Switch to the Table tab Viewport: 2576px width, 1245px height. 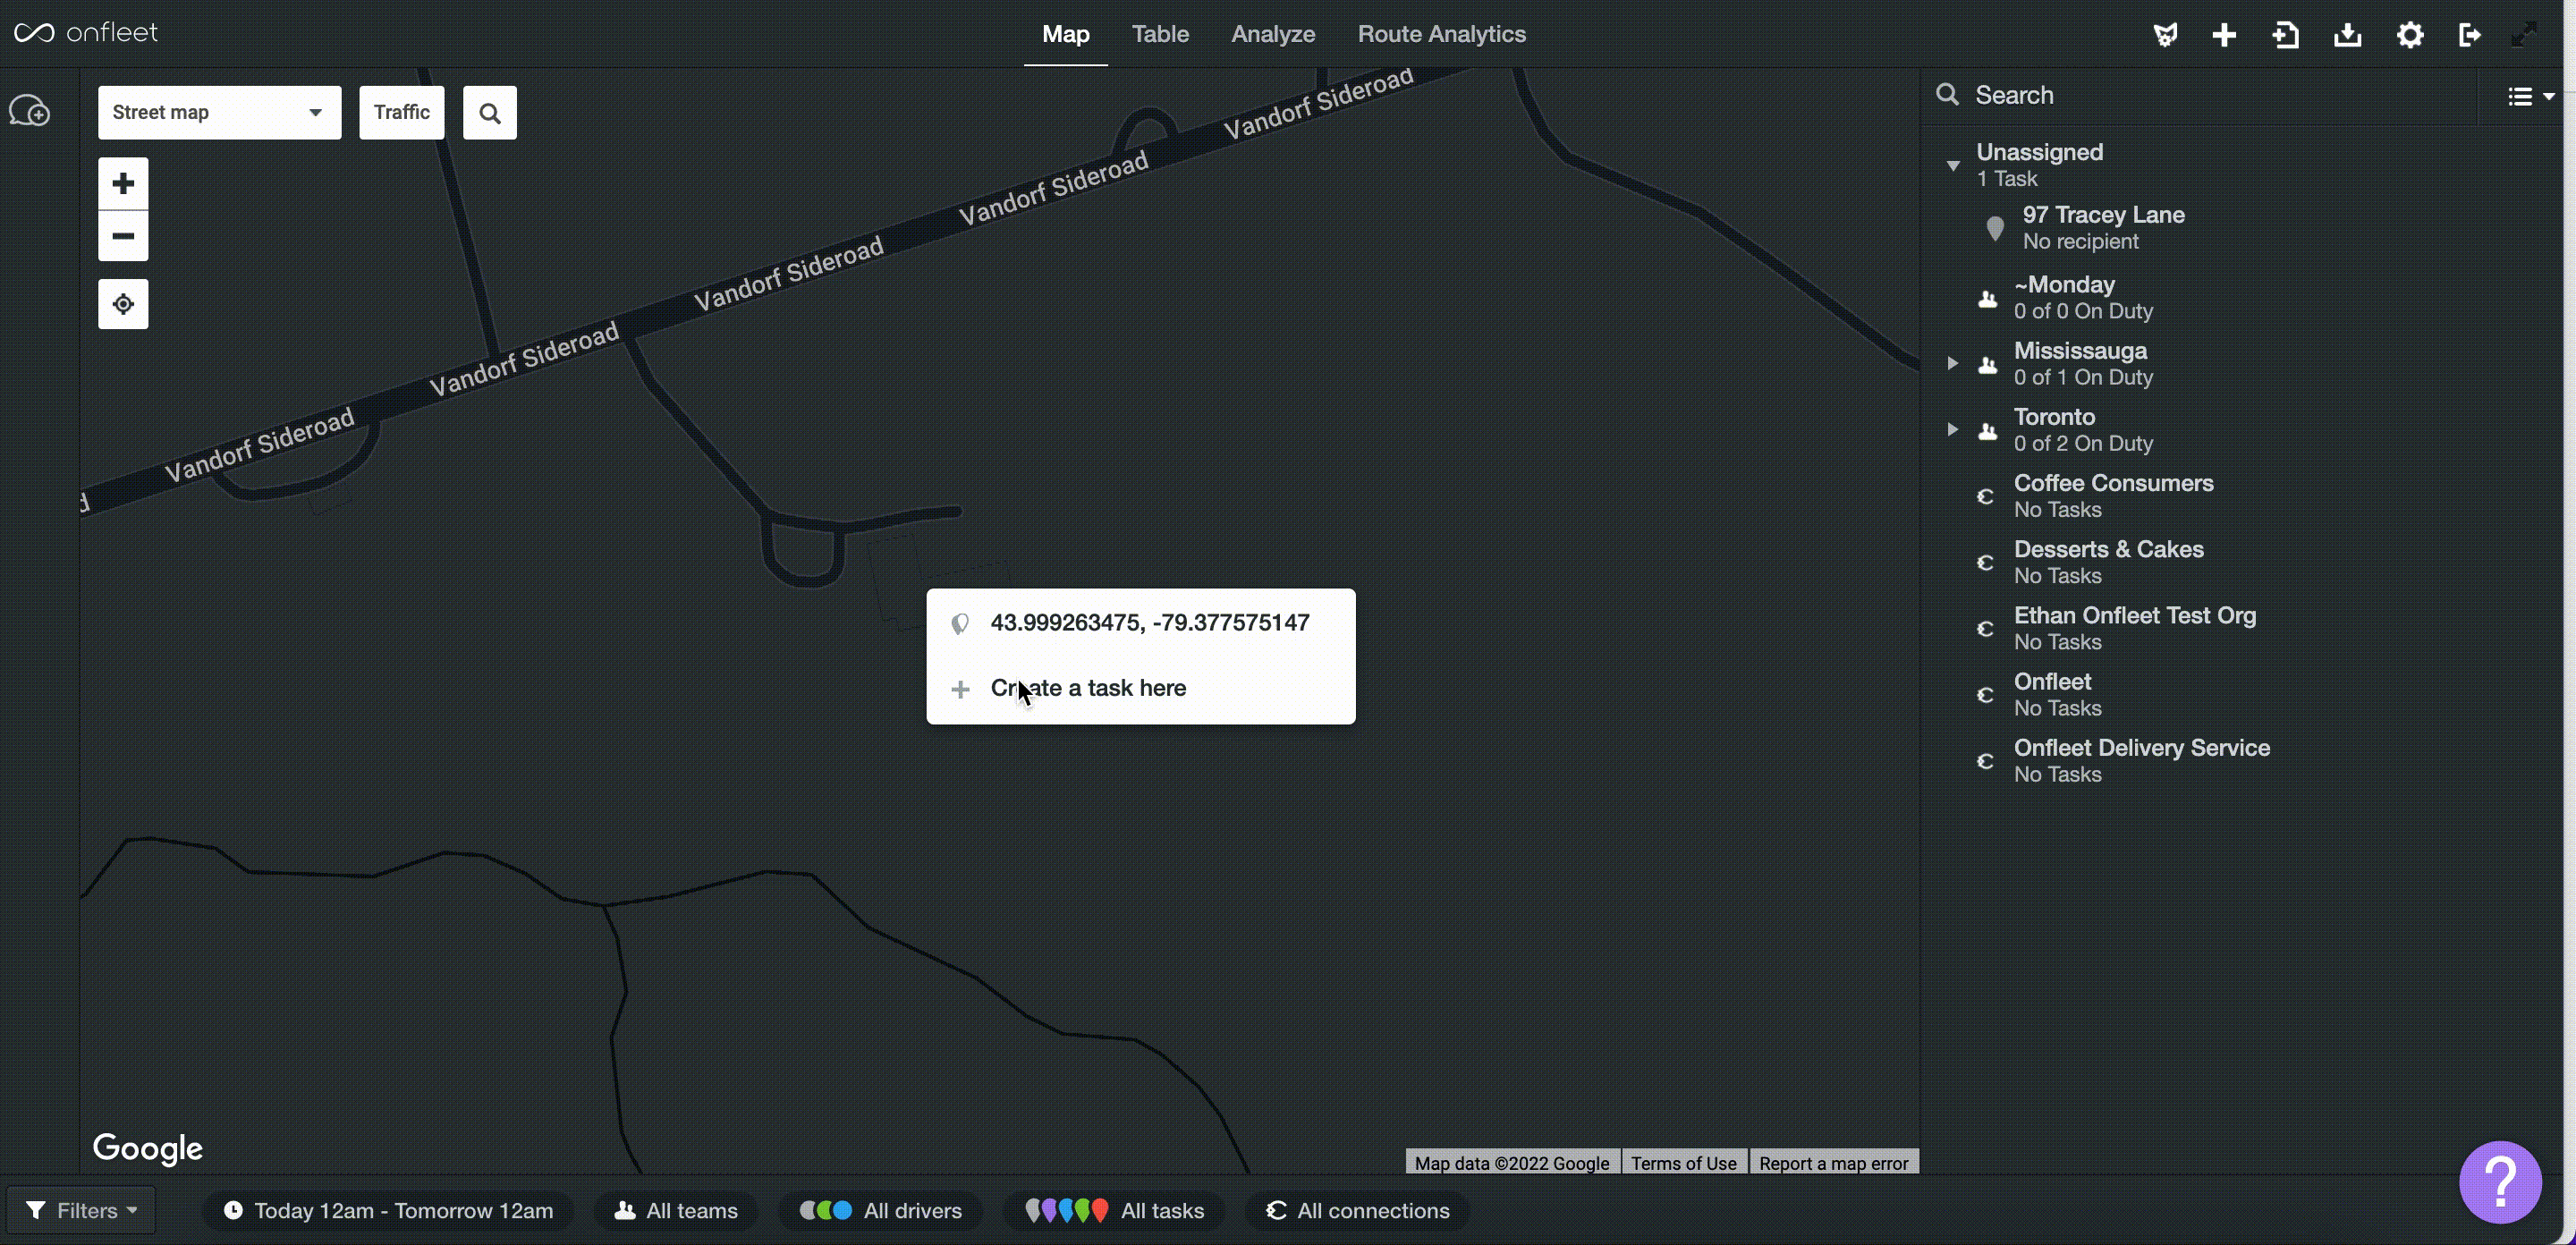tap(1160, 34)
